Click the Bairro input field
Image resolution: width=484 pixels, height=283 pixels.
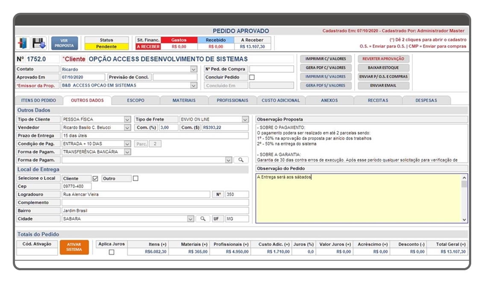(x=155, y=211)
